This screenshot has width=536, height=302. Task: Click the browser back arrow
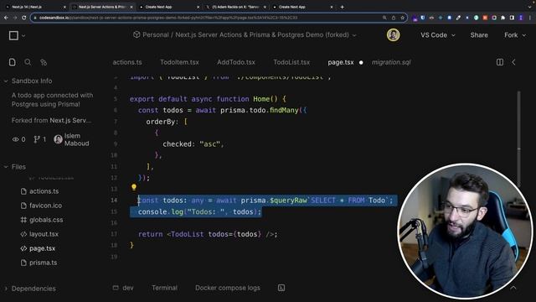click(6, 18)
